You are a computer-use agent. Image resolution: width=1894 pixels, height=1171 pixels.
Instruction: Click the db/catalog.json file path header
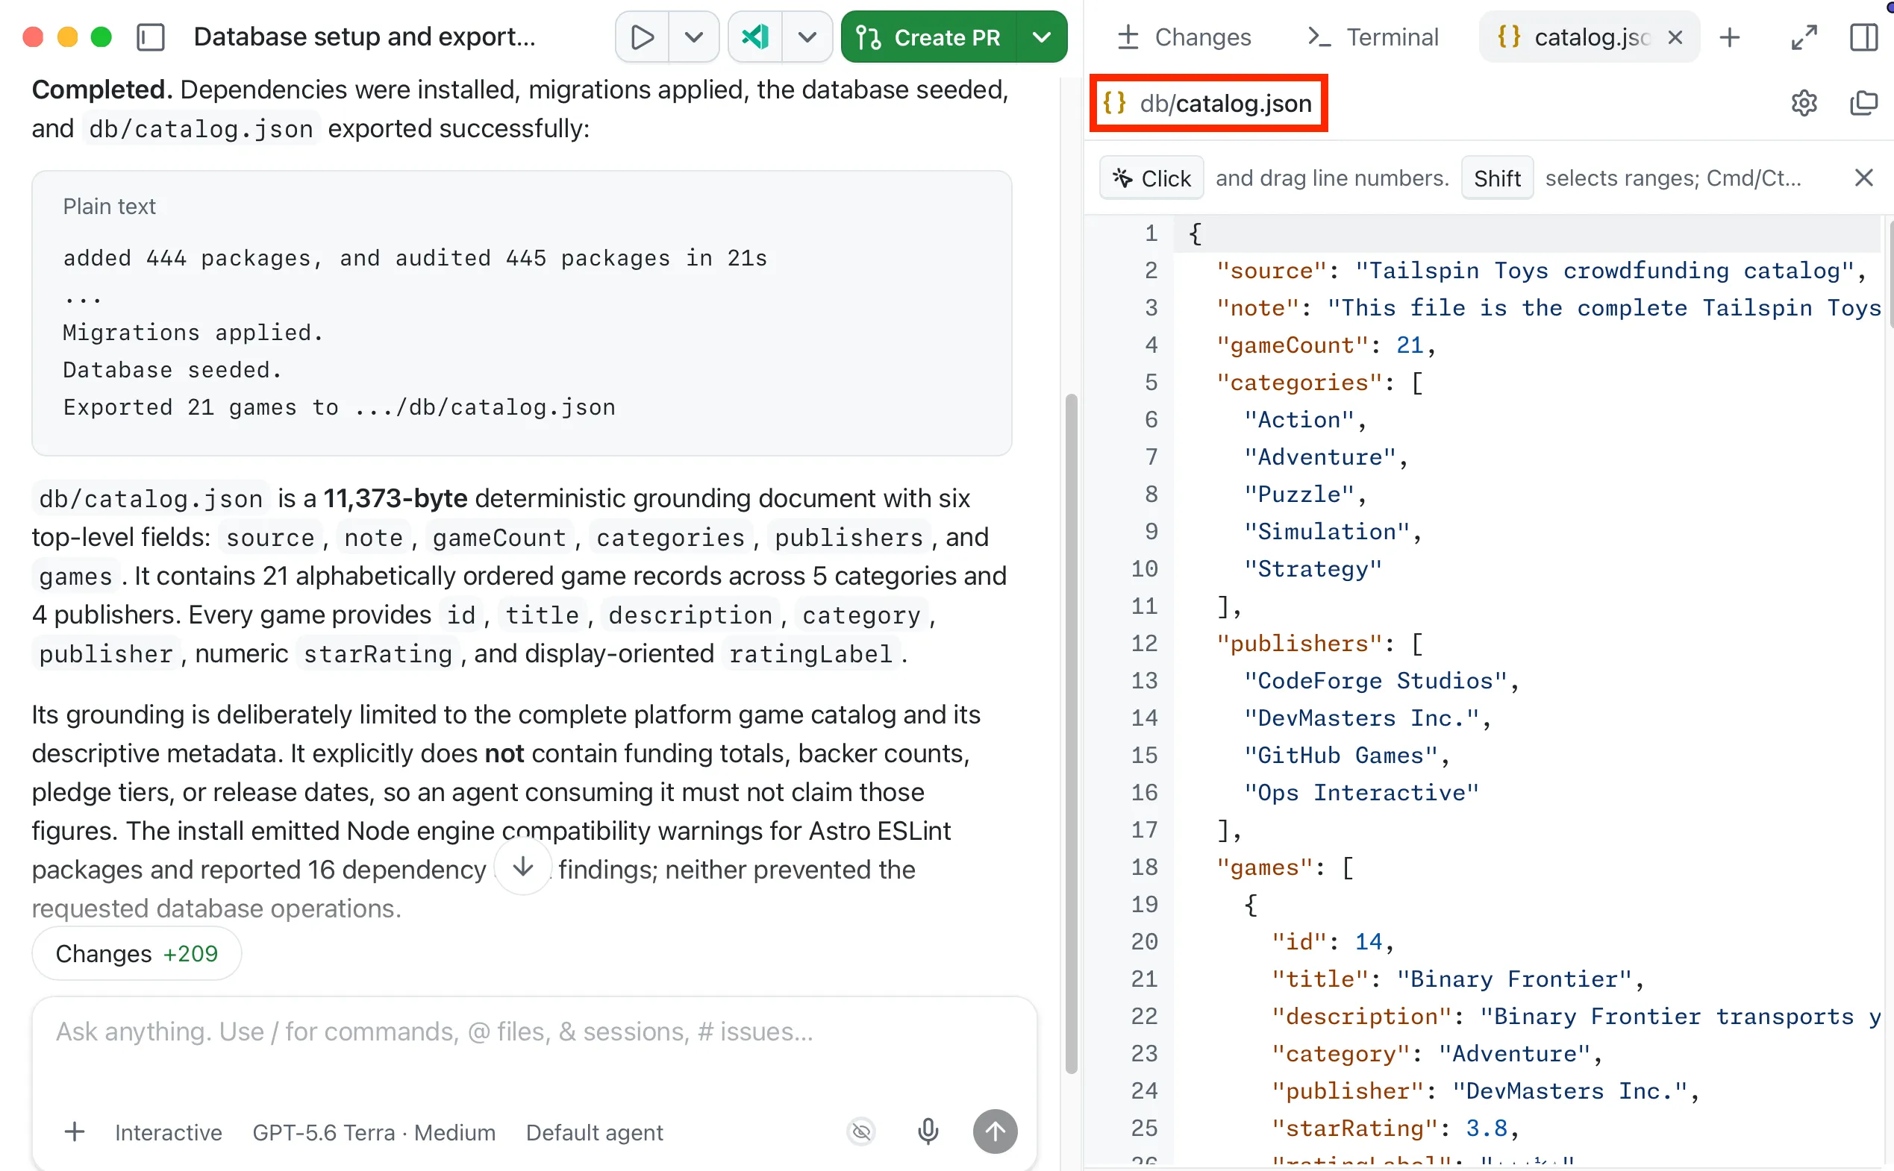coord(1208,103)
